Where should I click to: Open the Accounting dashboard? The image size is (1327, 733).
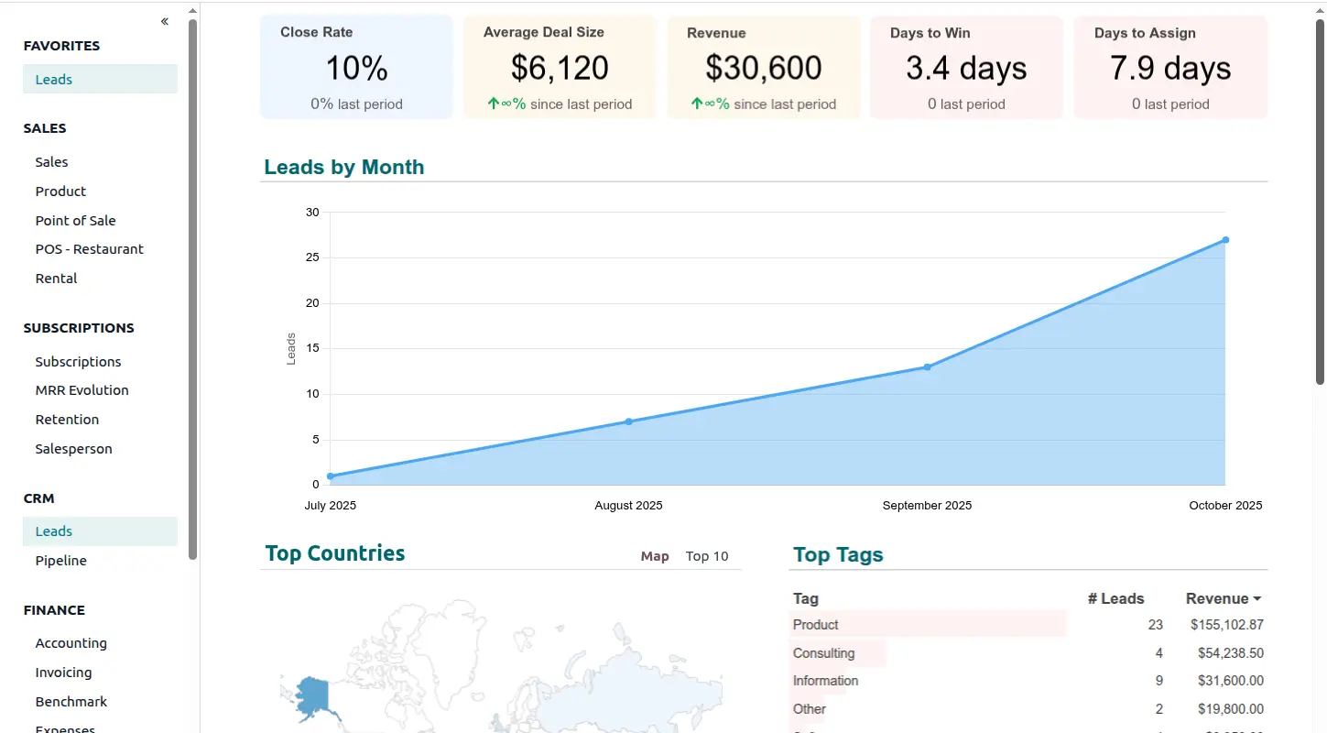tap(71, 643)
